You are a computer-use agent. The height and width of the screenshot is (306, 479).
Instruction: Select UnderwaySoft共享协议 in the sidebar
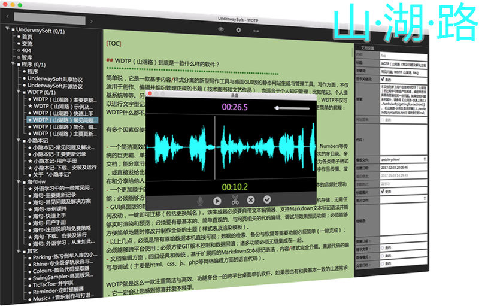pyautogui.click(x=54, y=78)
